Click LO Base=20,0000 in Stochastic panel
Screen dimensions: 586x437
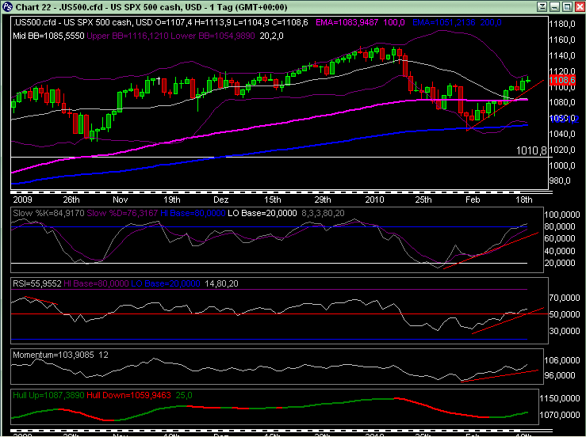tap(262, 214)
